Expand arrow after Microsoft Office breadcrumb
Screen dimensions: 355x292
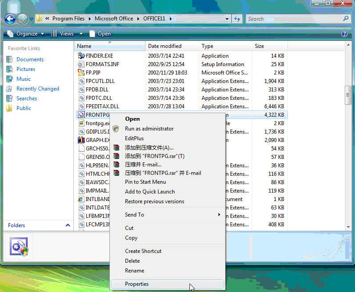[x=138, y=19]
